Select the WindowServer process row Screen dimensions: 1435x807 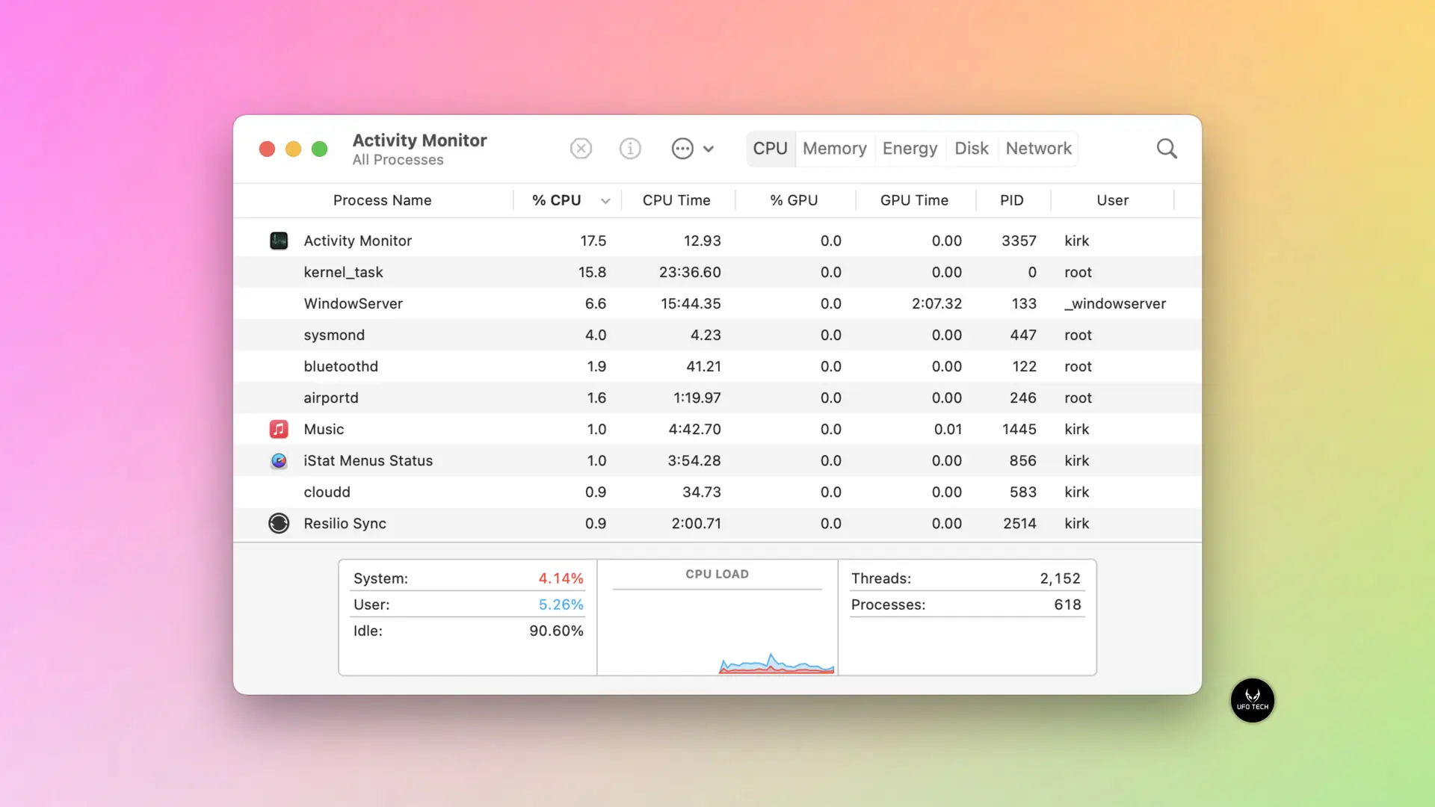click(x=717, y=303)
